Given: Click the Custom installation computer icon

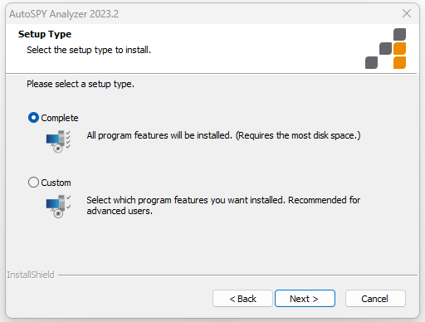Looking at the screenshot, I should [58, 207].
